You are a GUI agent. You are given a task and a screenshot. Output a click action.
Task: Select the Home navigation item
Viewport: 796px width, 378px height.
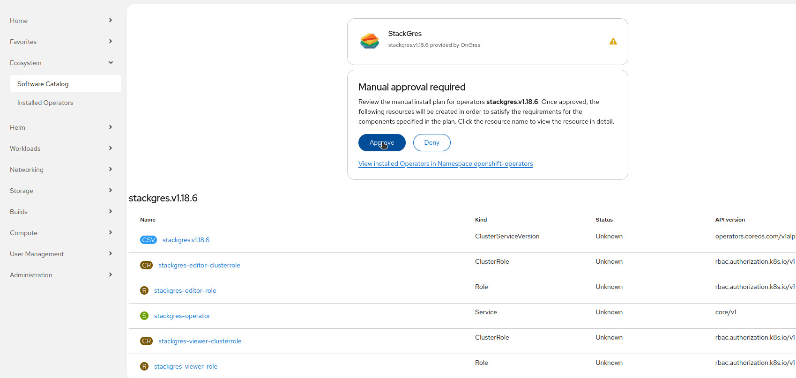pos(19,21)
